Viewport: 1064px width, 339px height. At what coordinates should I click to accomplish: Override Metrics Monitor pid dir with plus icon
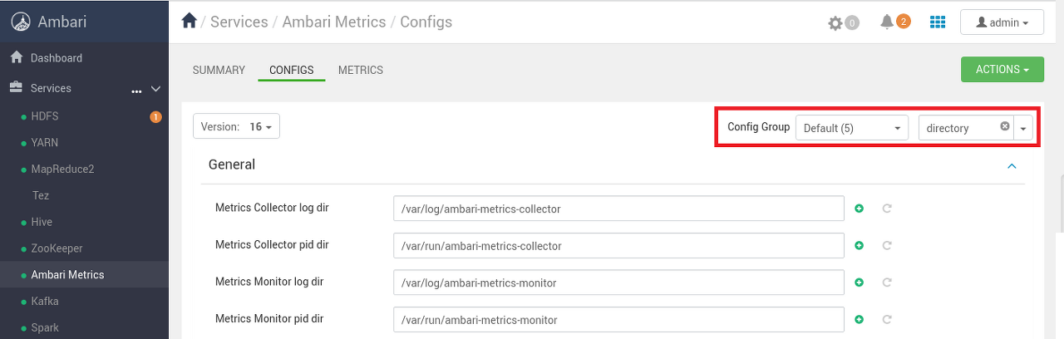click(x=860, y=319)
